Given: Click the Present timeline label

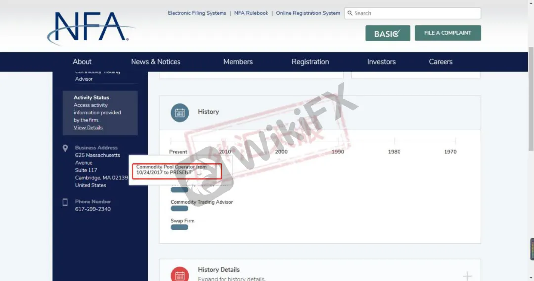Looking at the screenshot, I should pyautogui.click(x=178, y=152).
